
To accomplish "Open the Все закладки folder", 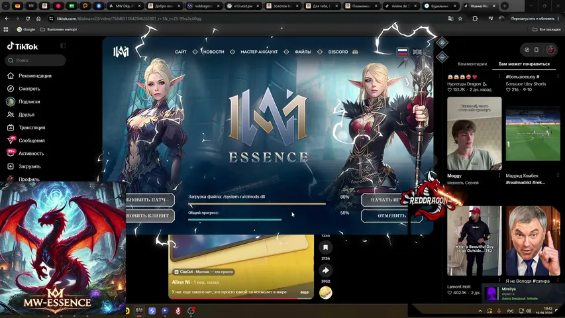I will click(546, 30).
